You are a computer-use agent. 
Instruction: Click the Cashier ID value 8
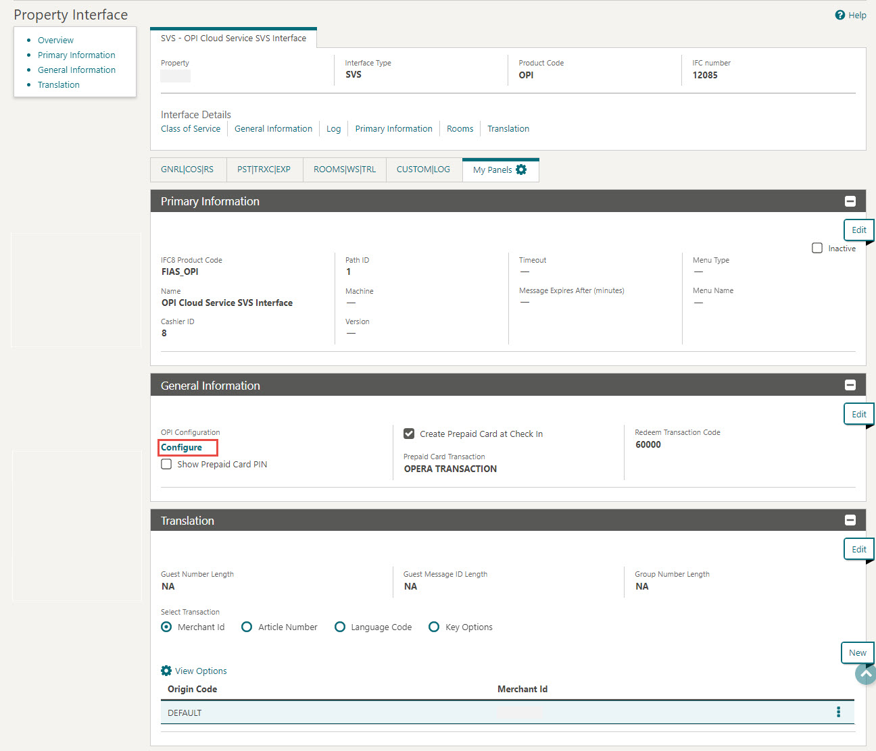point(164,333)
